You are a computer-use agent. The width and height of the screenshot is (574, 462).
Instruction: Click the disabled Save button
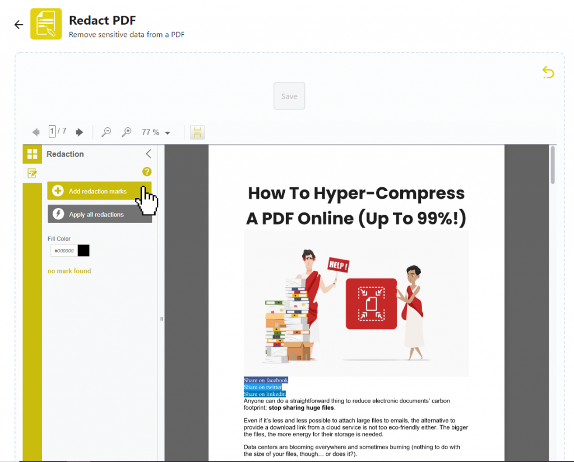click(x=289, y=95)
